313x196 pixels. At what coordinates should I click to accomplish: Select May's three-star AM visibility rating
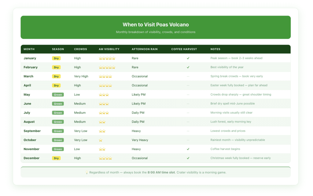104,94
